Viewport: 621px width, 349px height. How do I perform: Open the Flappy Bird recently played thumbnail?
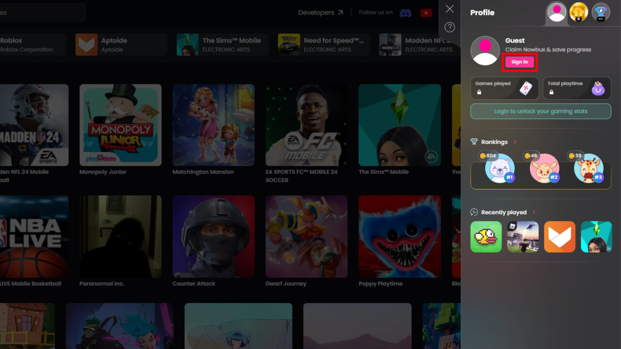pos(486,237)
